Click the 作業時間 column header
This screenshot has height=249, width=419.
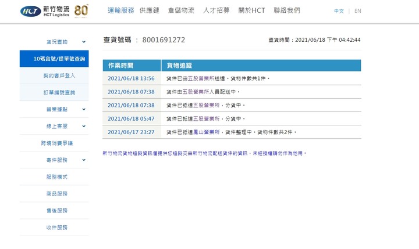point(132,66)
